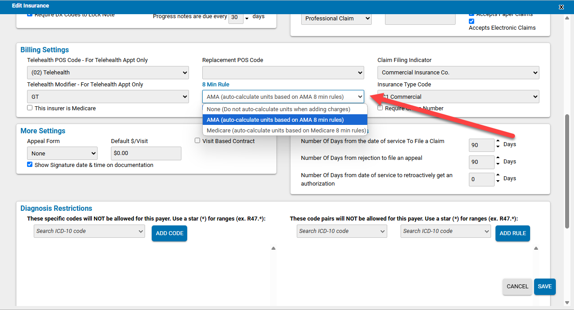The image size is (574, 310).
Task: Disable Accepts Electronic Claims
Action: tap(471, 21)
